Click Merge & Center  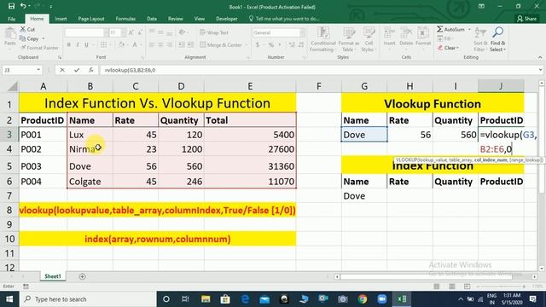221,45
